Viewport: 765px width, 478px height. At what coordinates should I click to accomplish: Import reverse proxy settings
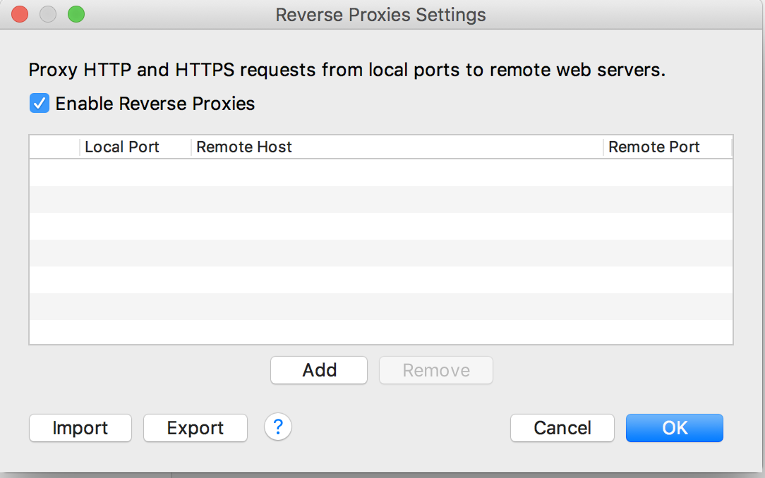80,428
